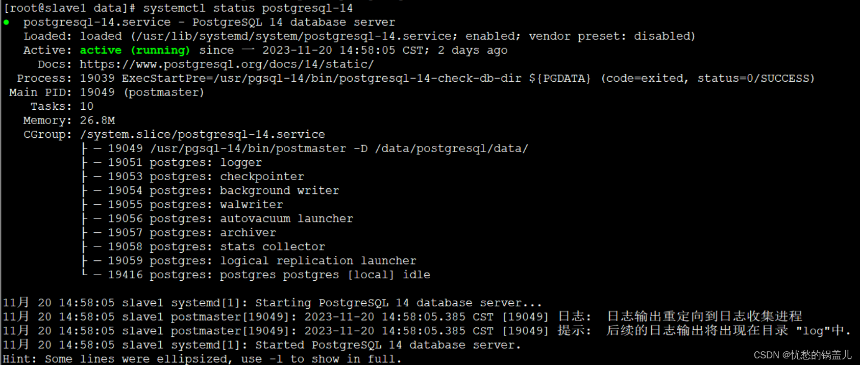Select the autovacuum launcher process line

[x=230, y=219]
